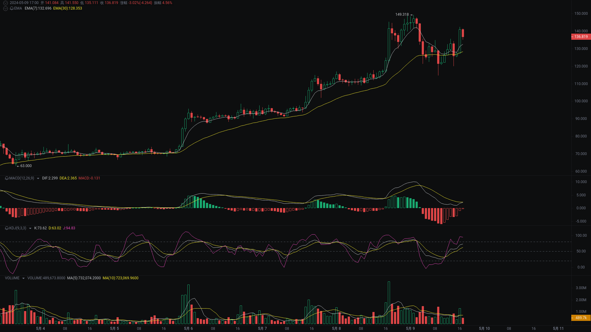Click the yellow 489.7k volume tag
591x332 pixels.
(x=581, y=318)
